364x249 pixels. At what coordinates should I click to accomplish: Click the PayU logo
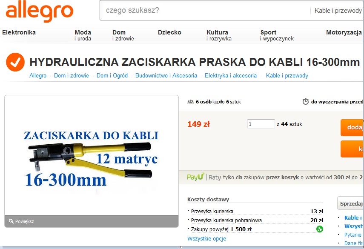[x=196, y=177]
